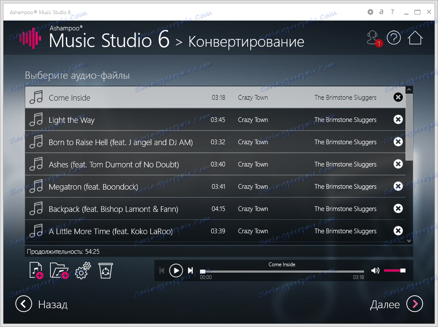438x327 pixels.
Task: Mute audio with speaker icon
Action: pyautogui.click(x=375, y=270)
